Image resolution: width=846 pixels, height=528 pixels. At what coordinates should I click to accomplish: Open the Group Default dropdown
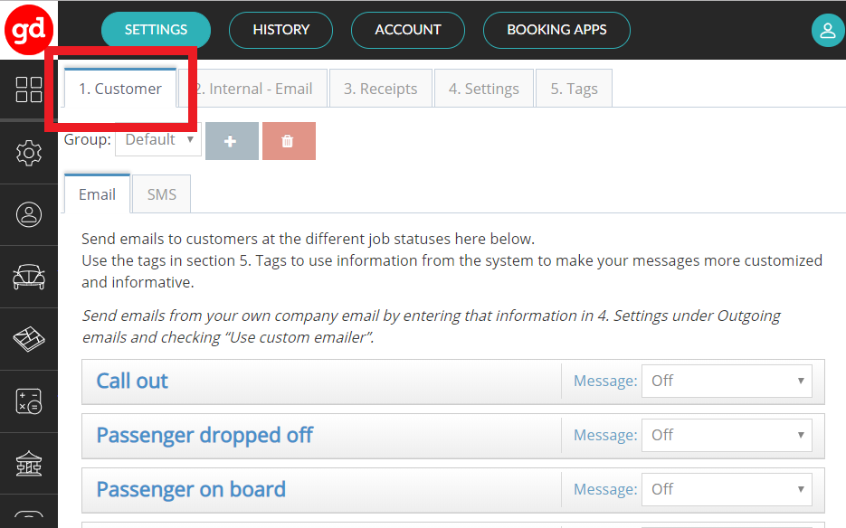coord(158,140)
